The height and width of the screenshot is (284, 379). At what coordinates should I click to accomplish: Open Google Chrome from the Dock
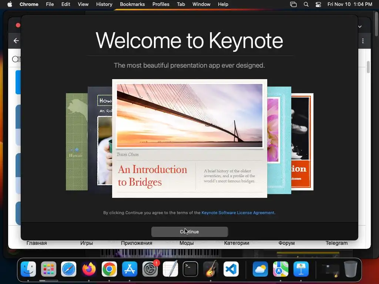[x=109, y=269]
